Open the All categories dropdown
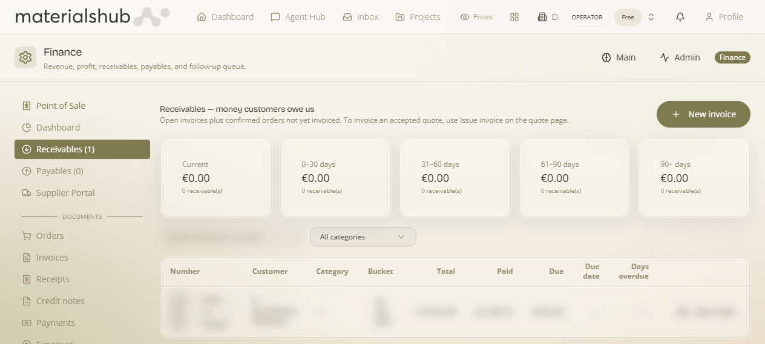 (363, 237)
